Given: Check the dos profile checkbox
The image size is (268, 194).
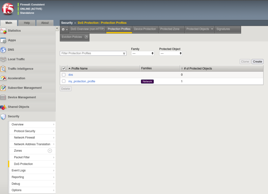Looking at the screenshot, I should pos(64,75).
